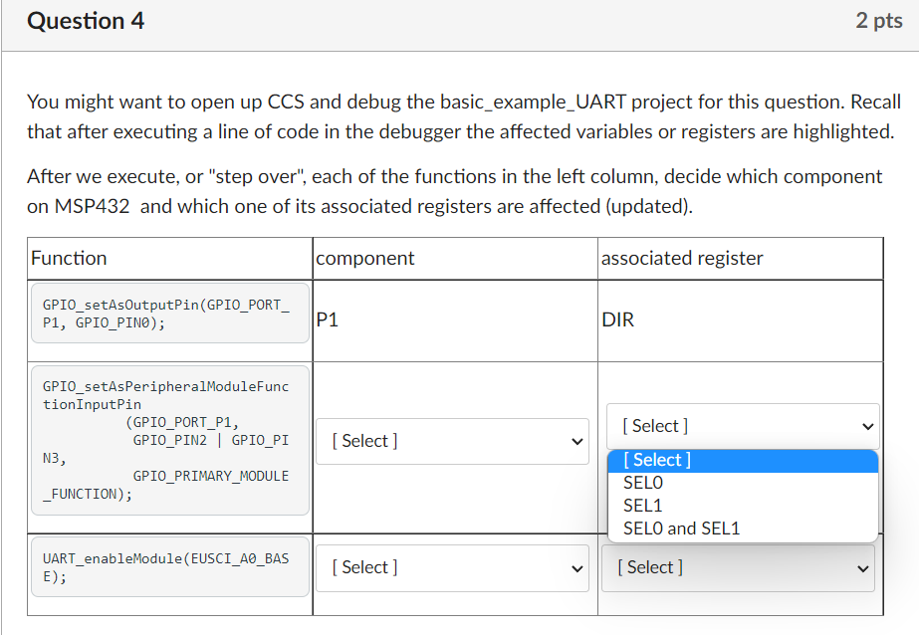Click the "2 pts" label
Screen dimensions: 919x635
point(878,20)
